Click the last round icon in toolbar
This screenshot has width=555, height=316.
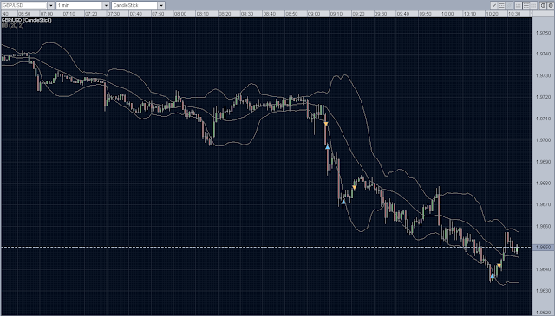[x=551, y=5]
